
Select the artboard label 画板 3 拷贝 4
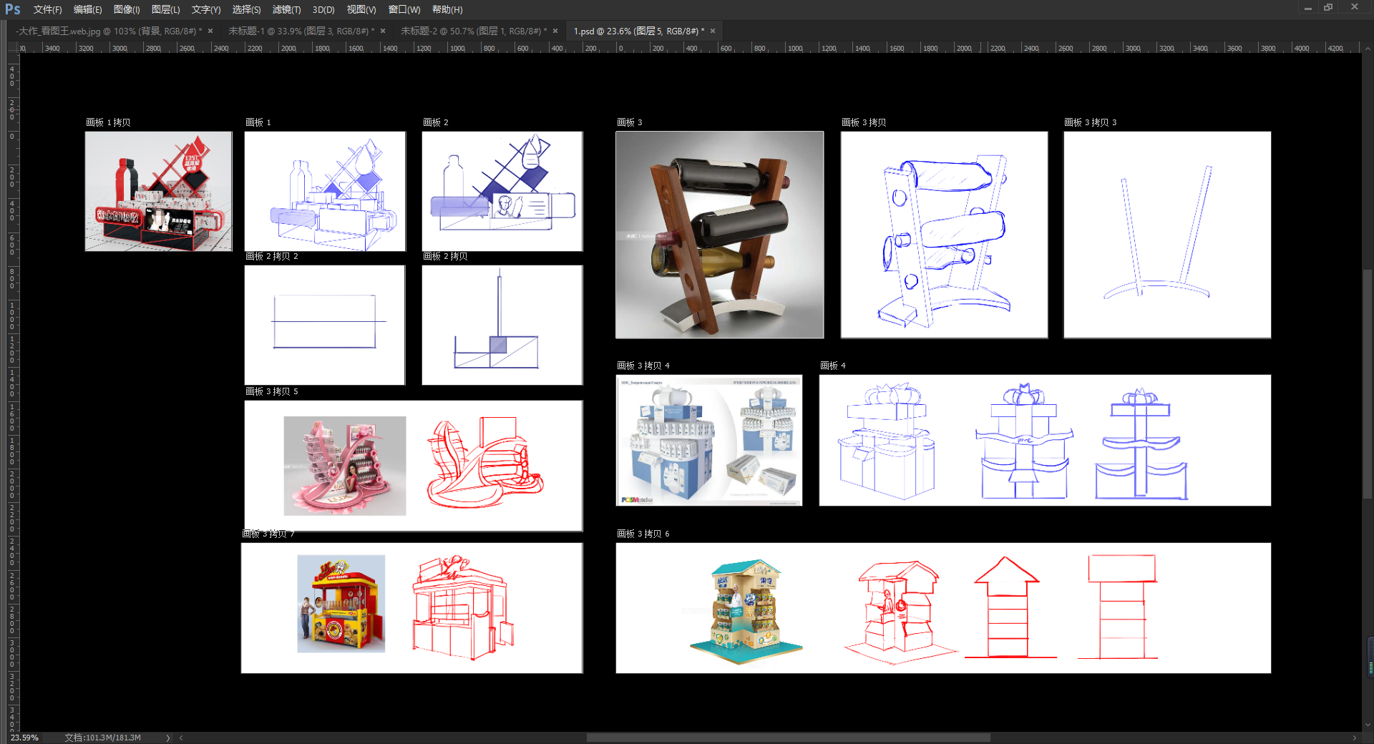[x=643, y=366]
